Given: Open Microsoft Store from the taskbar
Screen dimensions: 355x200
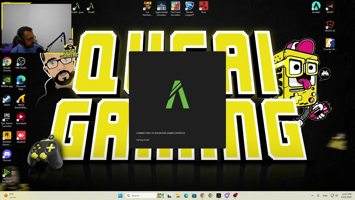Looking at the screenshot, I should click(194, 196).
